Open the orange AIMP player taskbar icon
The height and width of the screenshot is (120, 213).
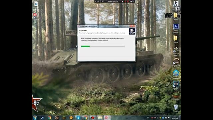(71, 118)
